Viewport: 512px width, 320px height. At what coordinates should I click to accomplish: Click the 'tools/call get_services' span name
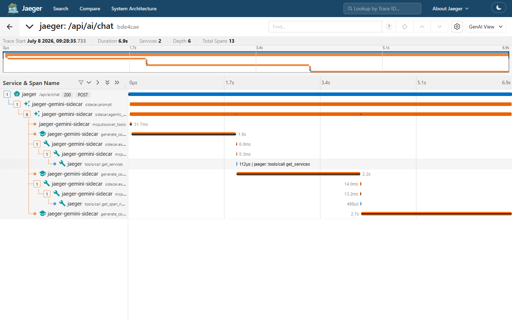pos(104,164)
